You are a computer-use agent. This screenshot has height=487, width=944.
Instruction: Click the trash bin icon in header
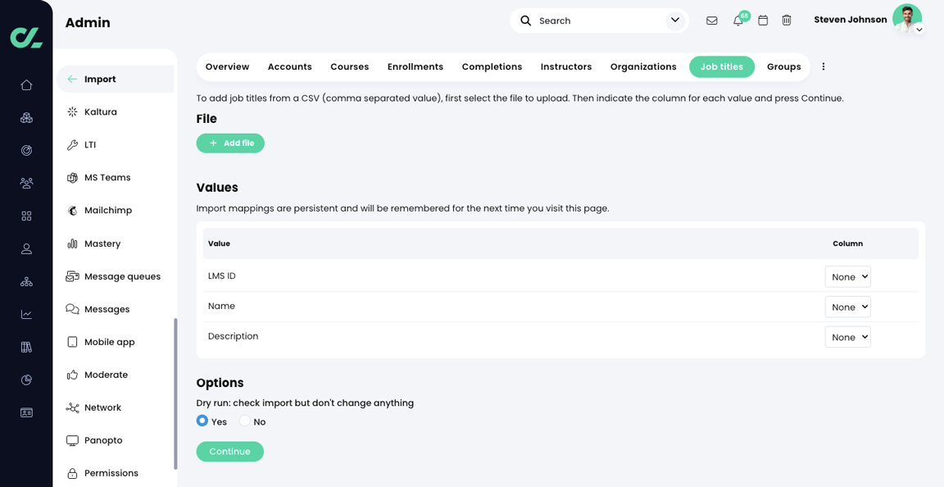pyautogui.click(x=787, y=20)
